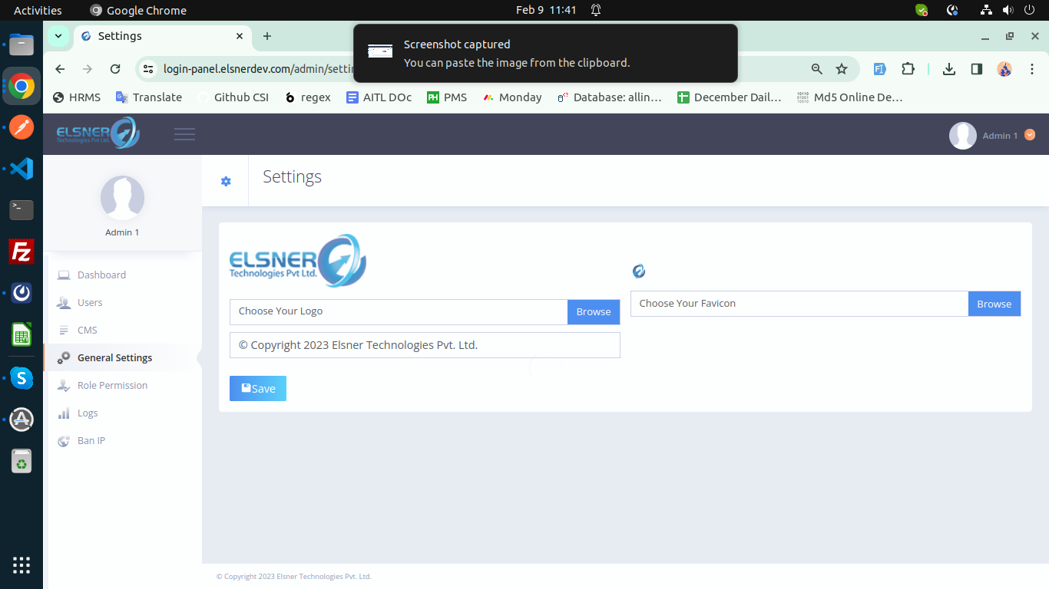This screenshot has width=1049, height=589.
Task: Toggle the sidebar with the hamburger icon
Action: click(184, 133)
